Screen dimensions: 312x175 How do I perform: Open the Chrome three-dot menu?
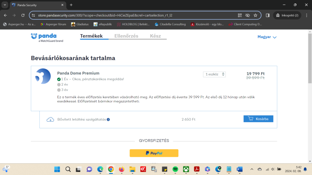307,15
